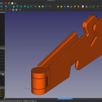The width and height of the screenshot is (102, 102).
Task: Click the yellow Part icon with blue sphere
Action: [x=58, y=7]
